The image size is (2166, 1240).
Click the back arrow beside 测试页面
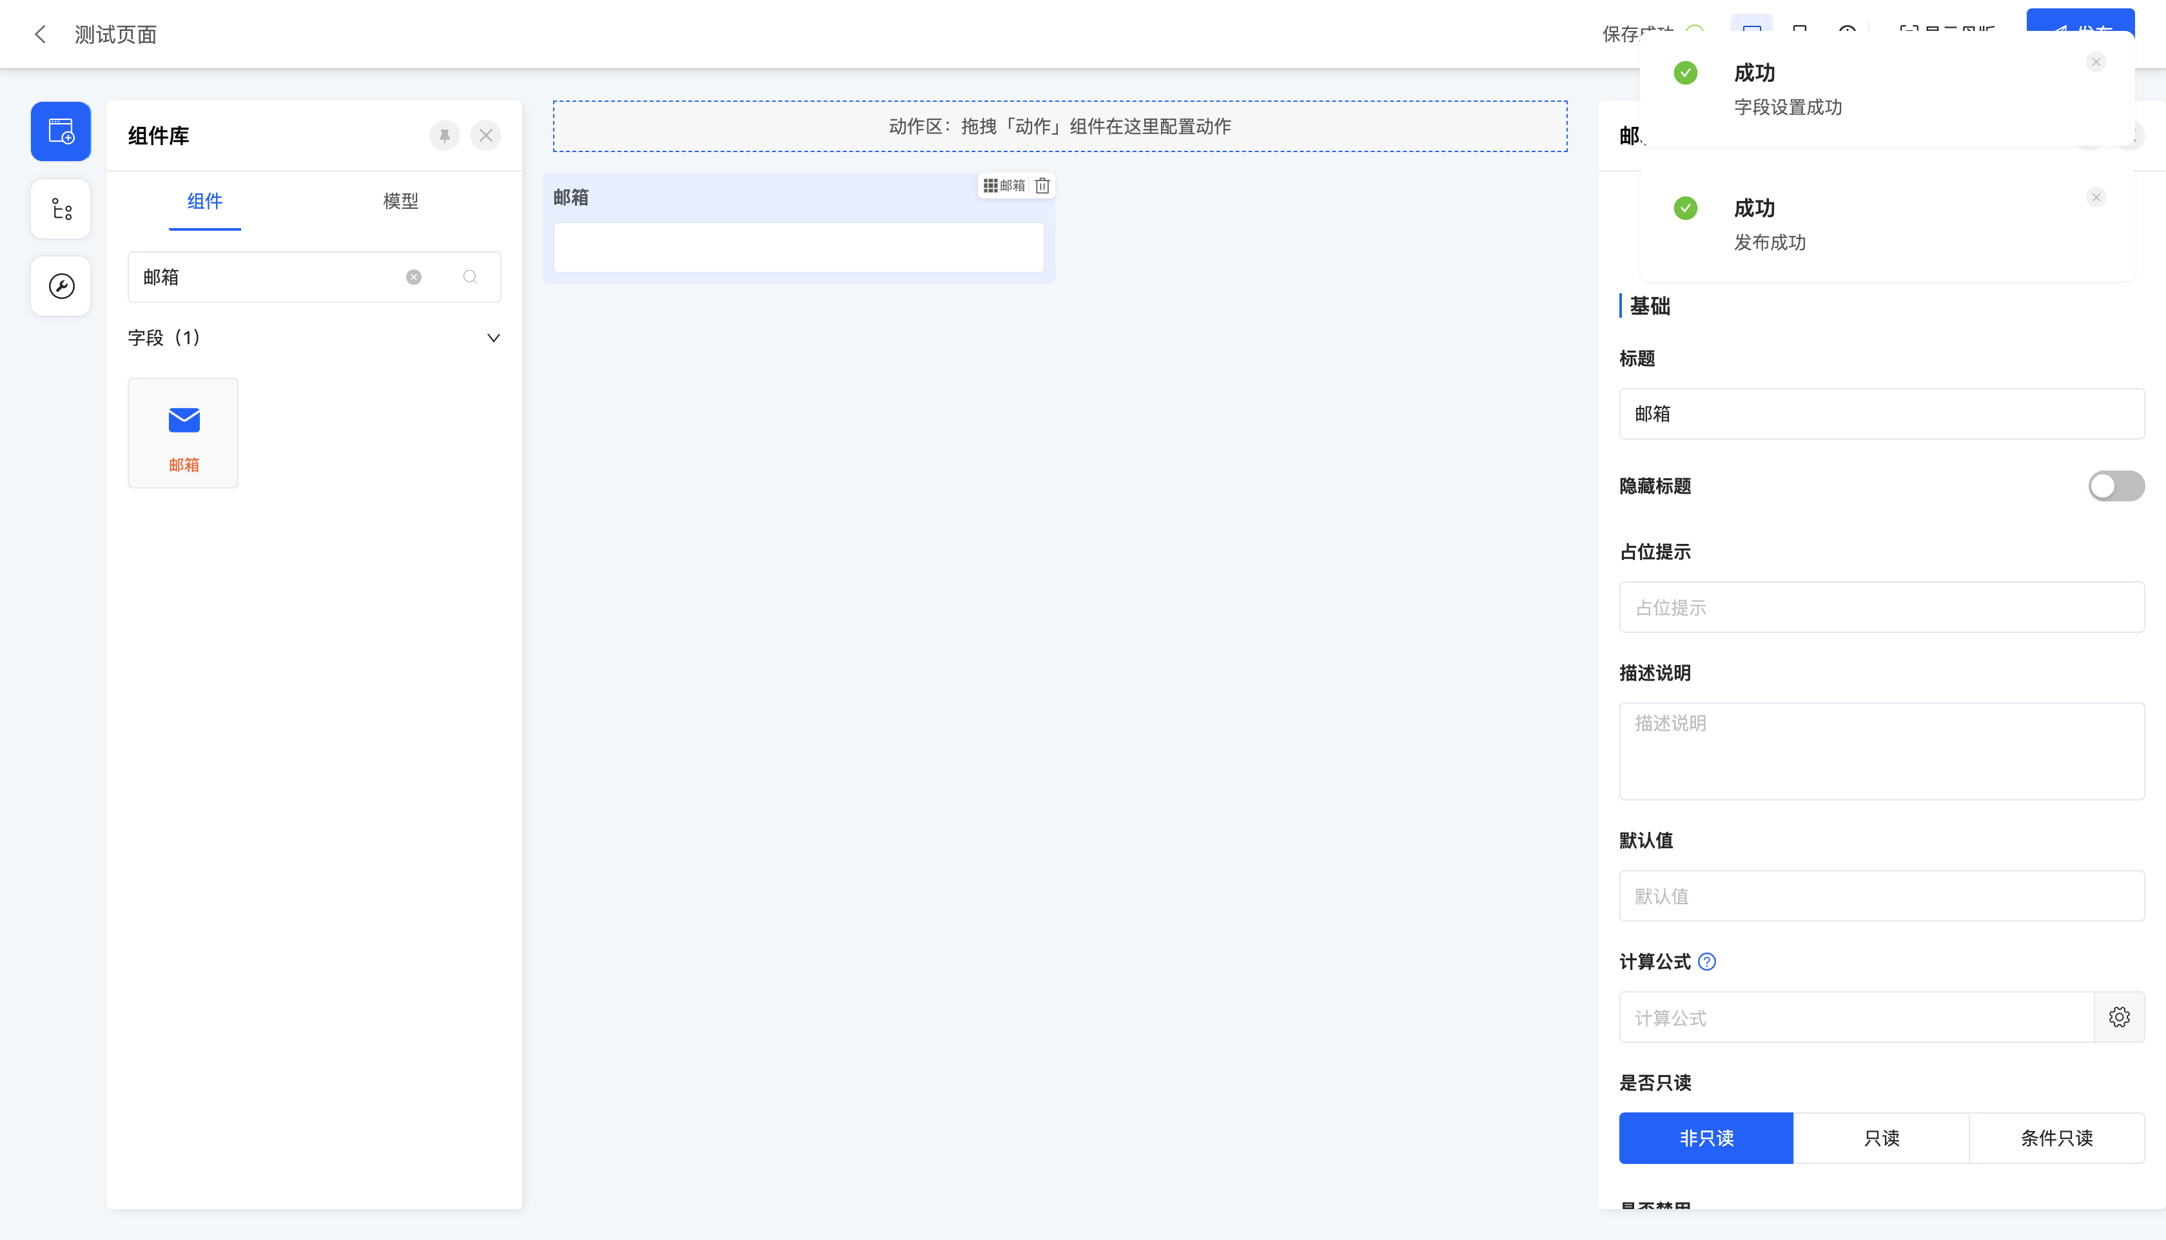pos(40,34)
